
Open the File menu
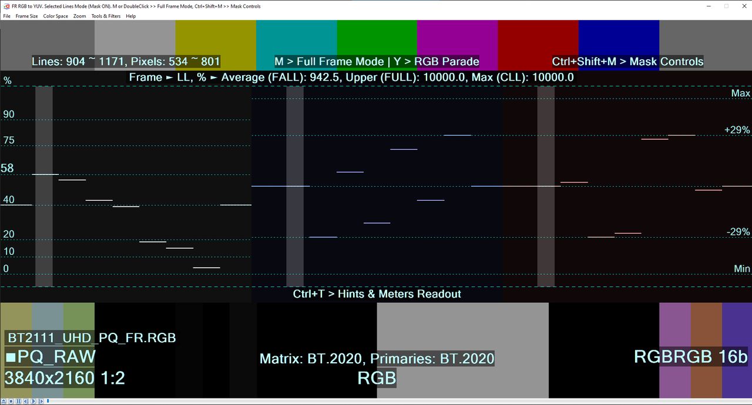(7, 16)
